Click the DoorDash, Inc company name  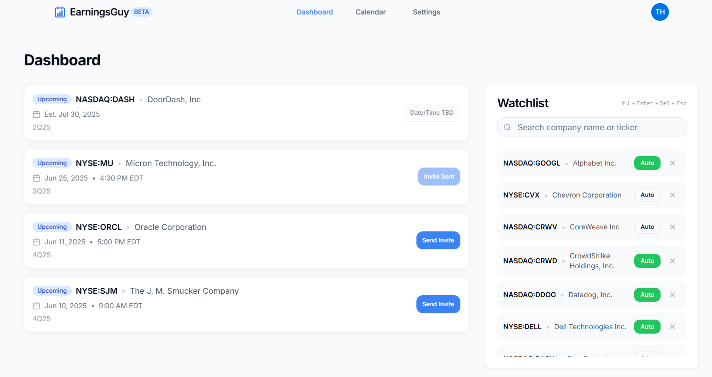click(x=174, y=99)
